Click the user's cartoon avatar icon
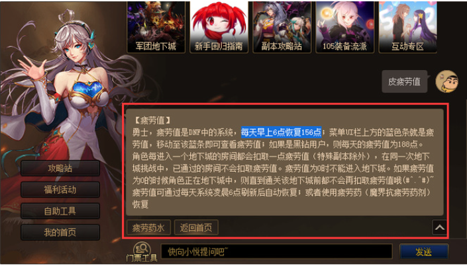467x265 pixels. [x=446, y=81]
